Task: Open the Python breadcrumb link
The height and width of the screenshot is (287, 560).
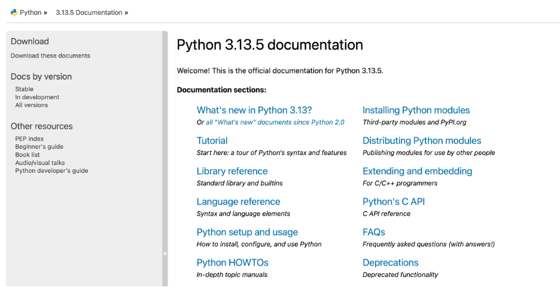Action: (x=31, y=13)
